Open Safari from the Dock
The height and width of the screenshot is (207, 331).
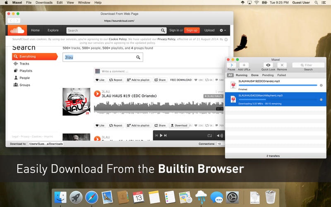[x=91, y=197]
